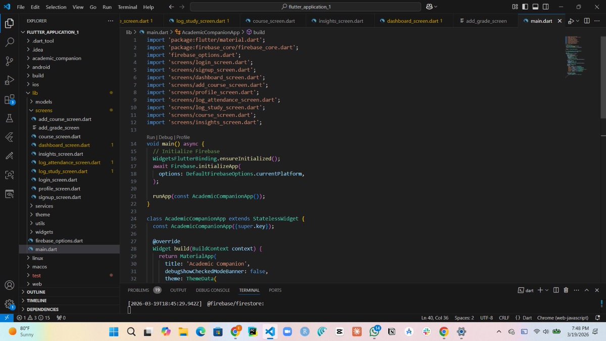Switch to the PROBLEMS panel tab
This screenshot has width=606, height=341.
point(144,290)
